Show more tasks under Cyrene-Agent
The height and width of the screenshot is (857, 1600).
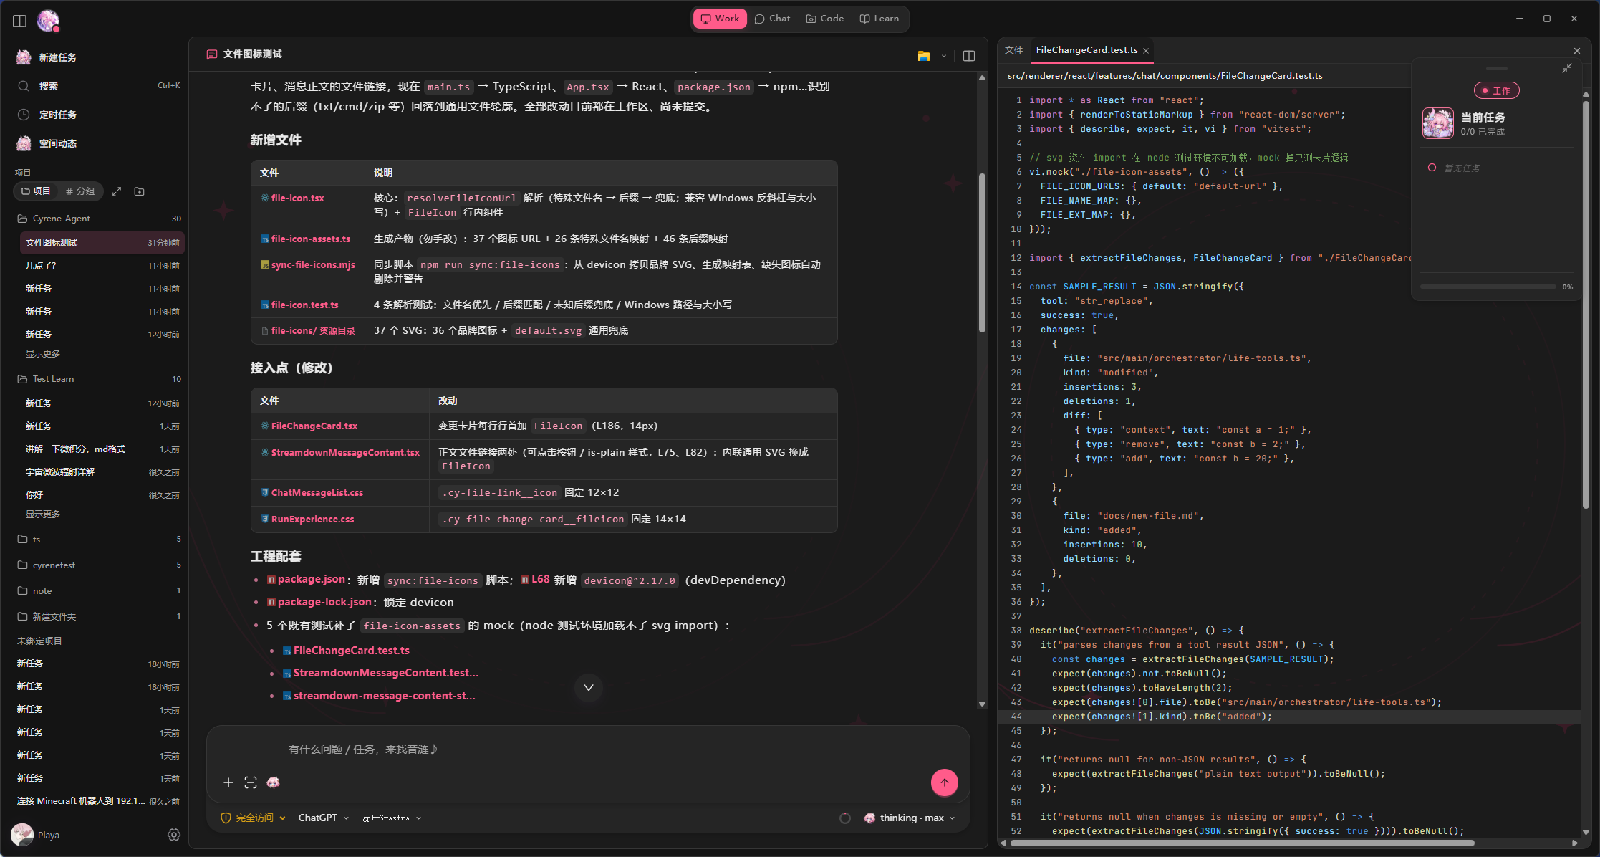pyautogui.click(x=43, y=354)
